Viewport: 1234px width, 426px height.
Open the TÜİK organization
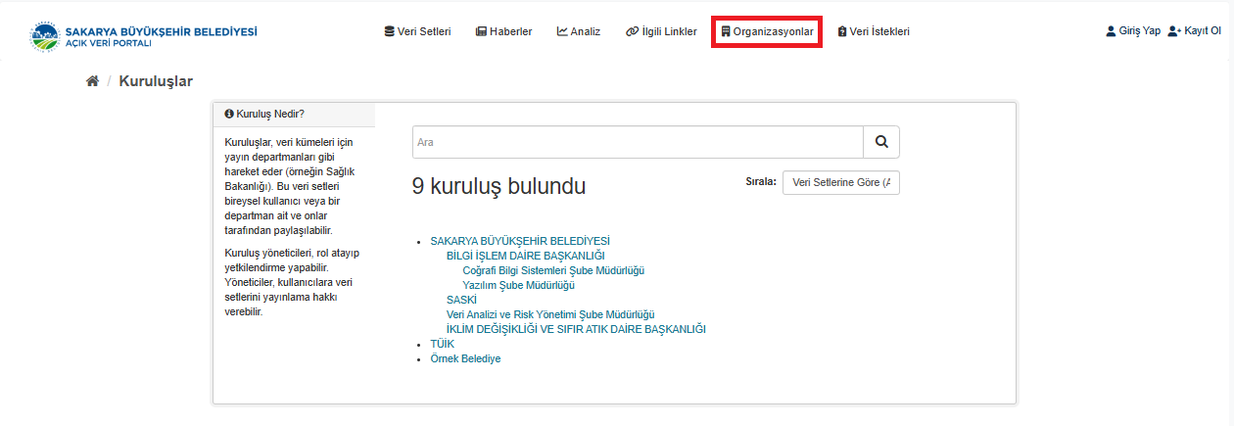tap(442, 344)
